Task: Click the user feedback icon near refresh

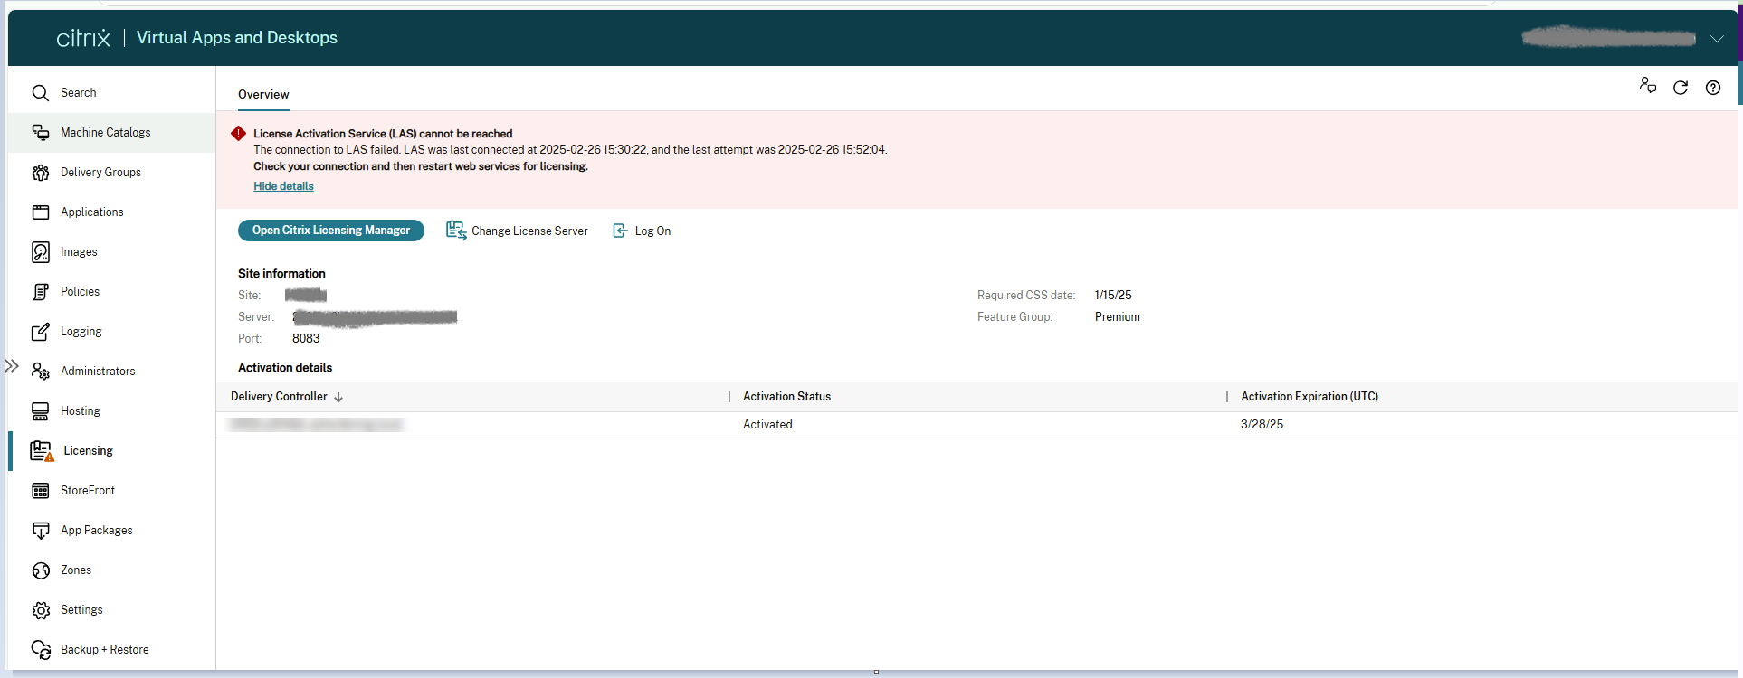Action: pyautogui.click(x=1648, y=86)
